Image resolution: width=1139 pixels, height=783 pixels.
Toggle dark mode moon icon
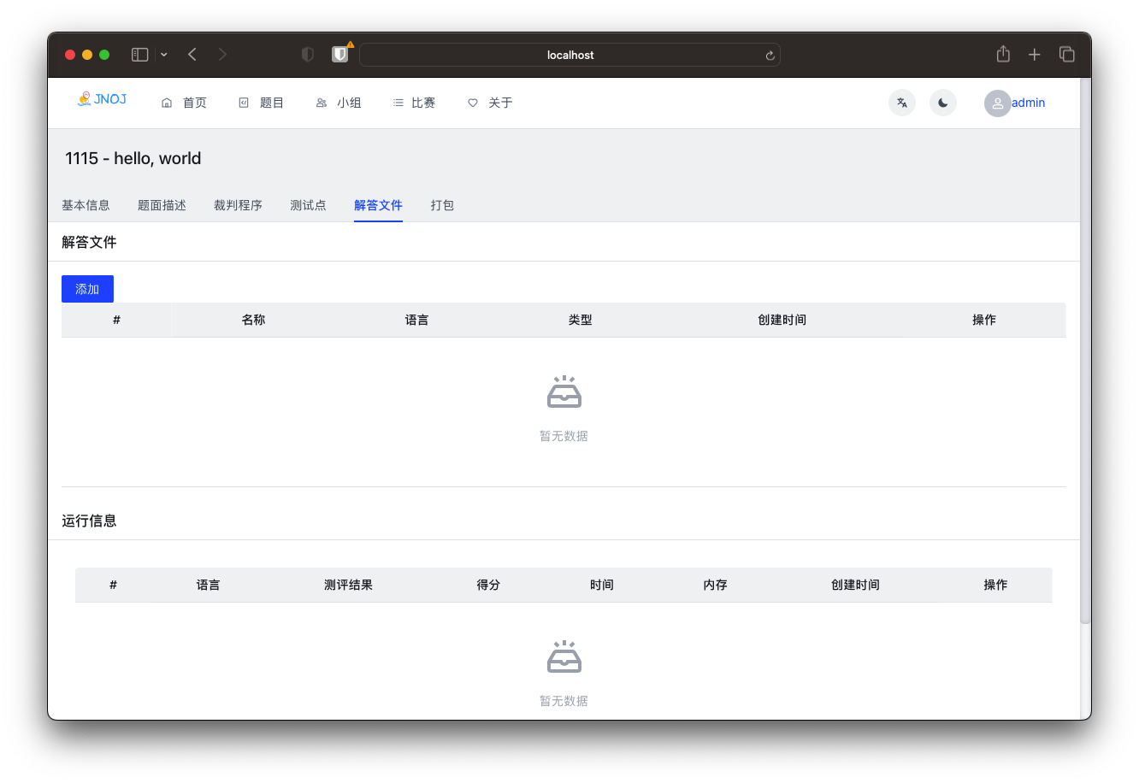tap(943, 103)
